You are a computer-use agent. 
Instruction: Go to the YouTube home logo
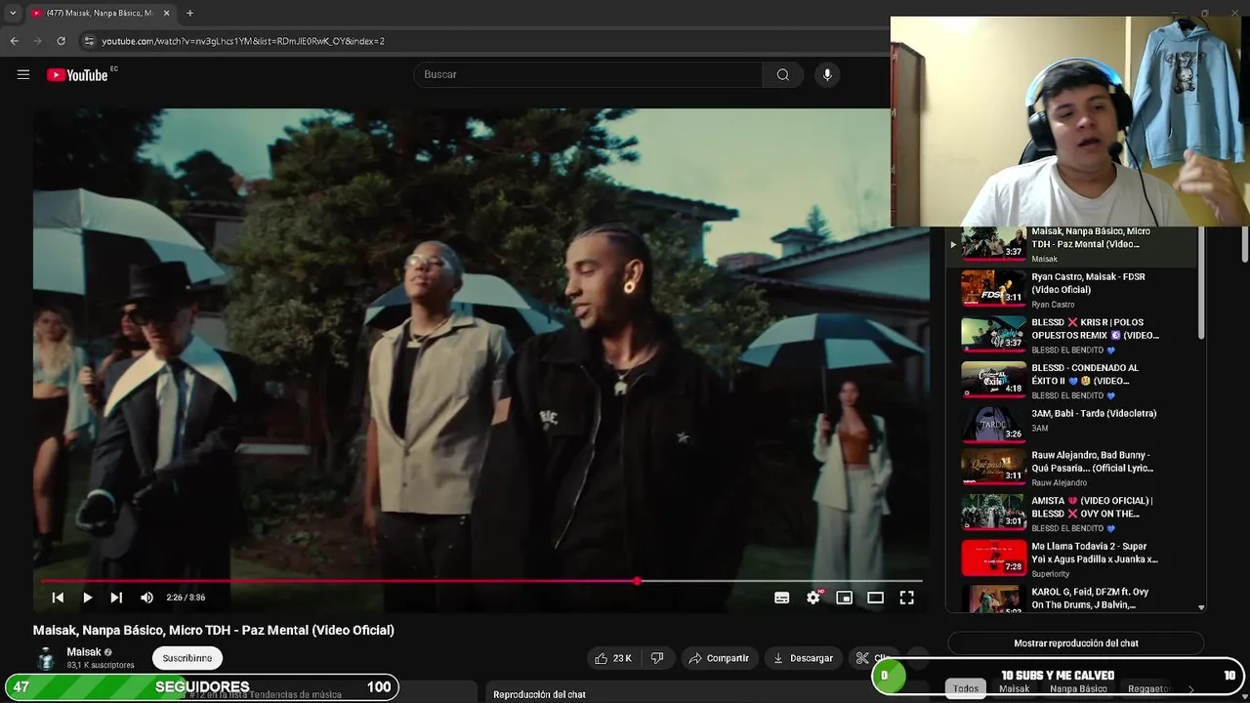[77, 75]
